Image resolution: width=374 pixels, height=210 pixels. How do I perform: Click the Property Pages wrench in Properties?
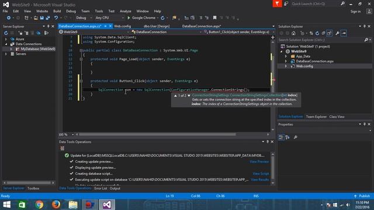[x=296, y=137]
